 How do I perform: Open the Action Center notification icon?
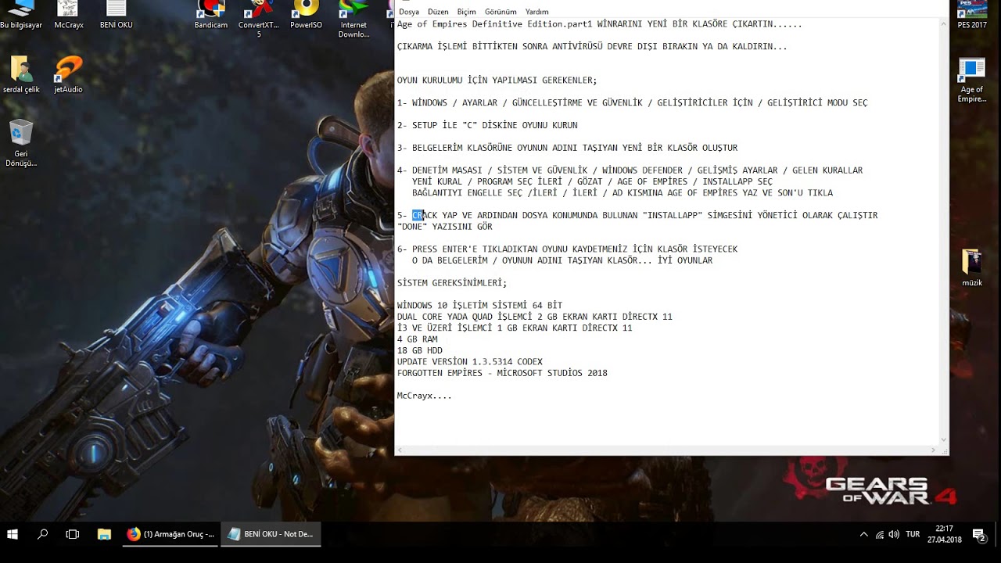point(979,535)
